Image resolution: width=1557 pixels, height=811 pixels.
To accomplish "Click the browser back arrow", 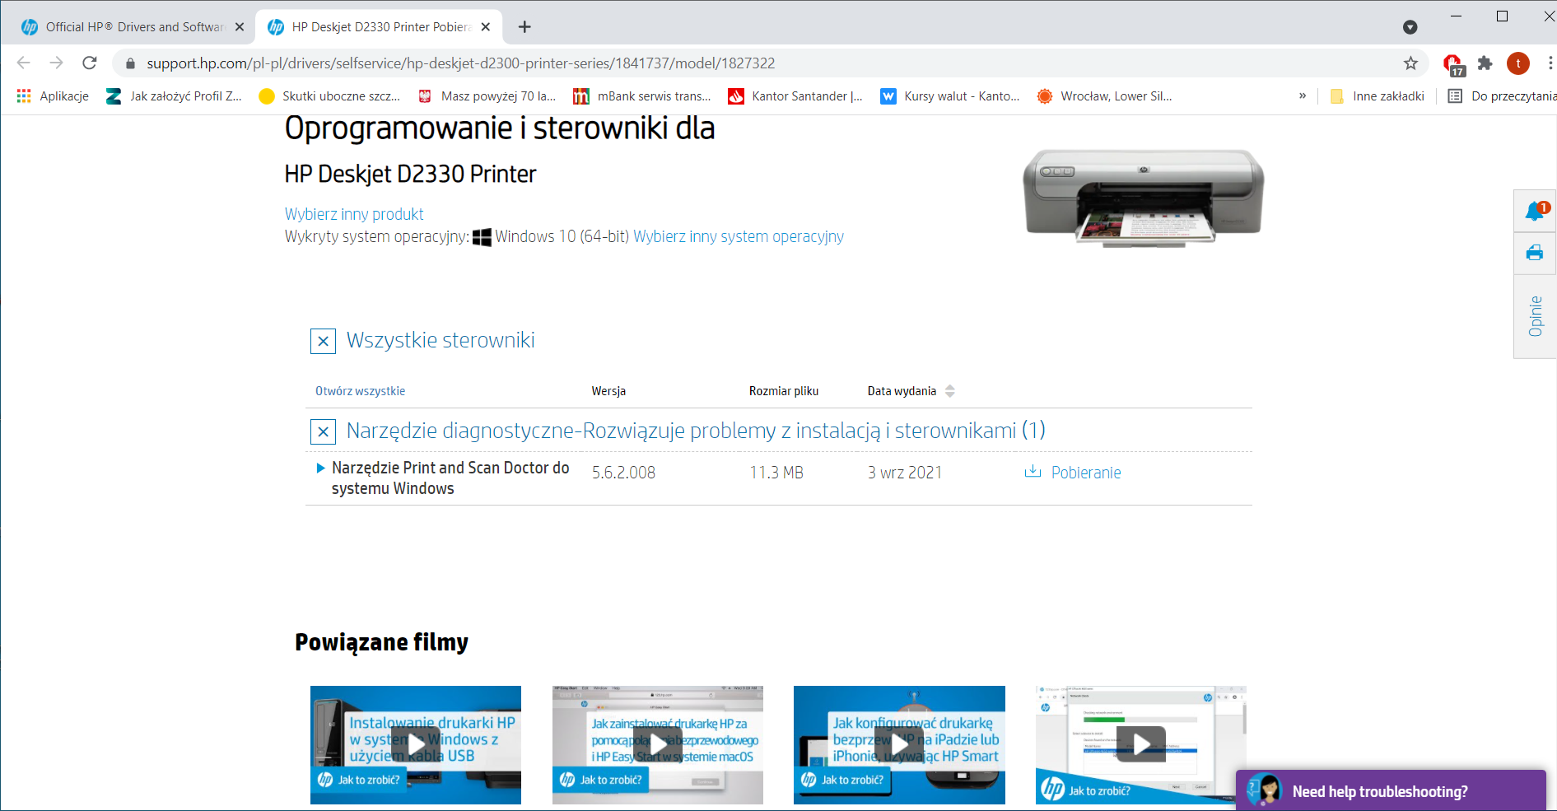I will coord(23,63).
